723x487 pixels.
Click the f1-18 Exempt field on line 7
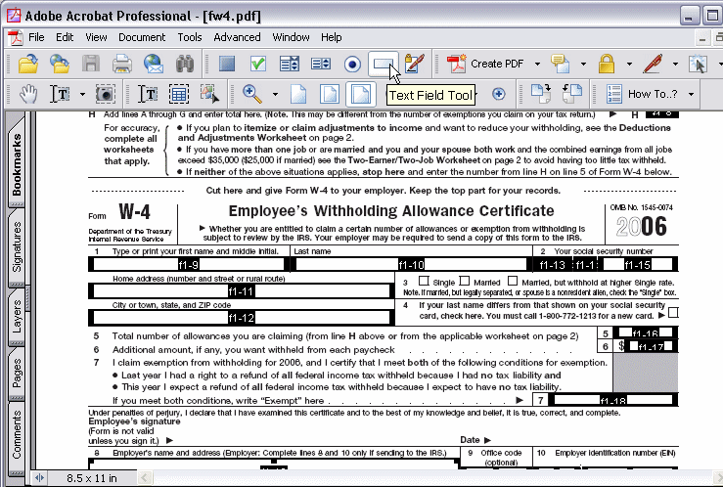[613, 399]
